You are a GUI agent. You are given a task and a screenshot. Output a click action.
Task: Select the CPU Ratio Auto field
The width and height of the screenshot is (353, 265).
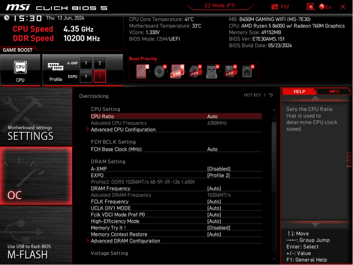[x=176, y=116]
